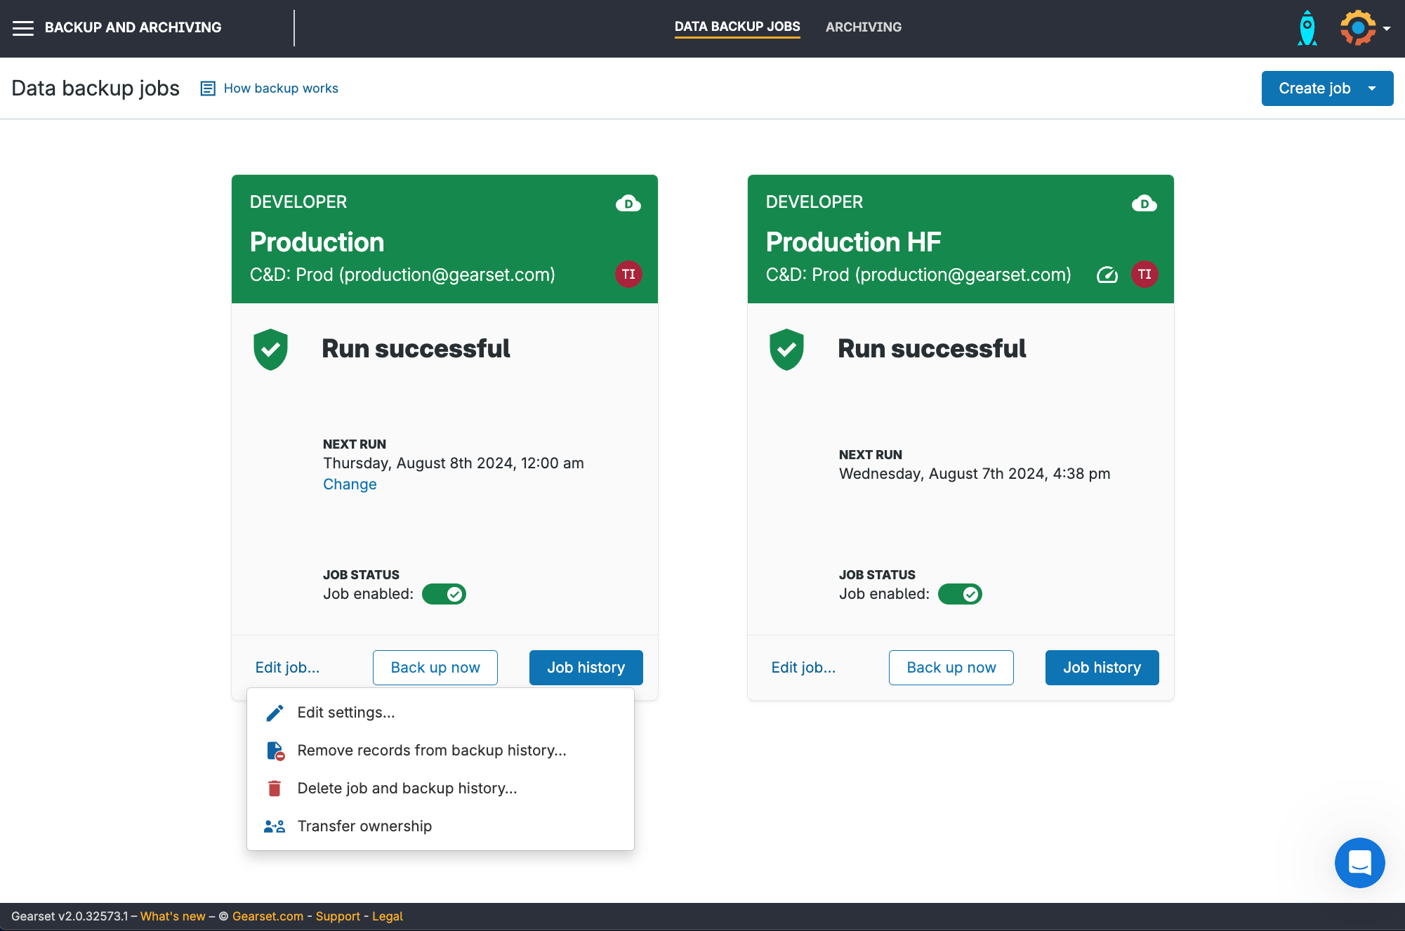Screen dimensions: 1405x931
Task: Disable the Production job enabled toggle
Action: (x=444, y=594)
